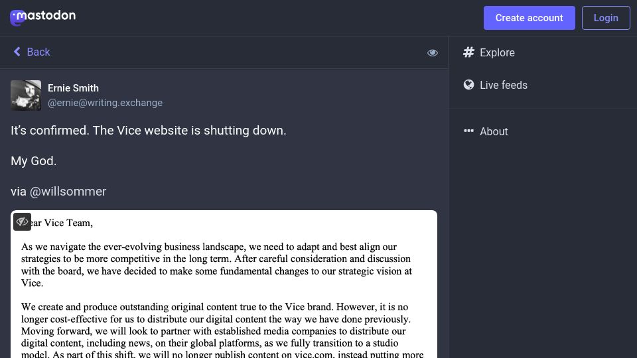The width and height of the screenshot is (637, 358).
Task: Open the Ernie Smith display name profile
Action: pyautogui.click(x=73, y=88)
